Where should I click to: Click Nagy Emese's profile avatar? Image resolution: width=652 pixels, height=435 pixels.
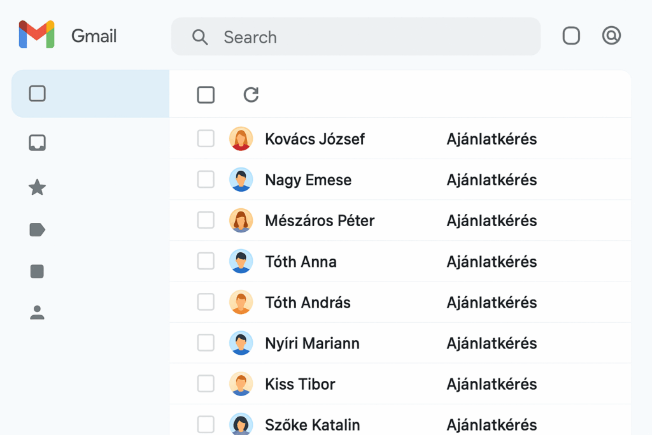pos(241,179)
